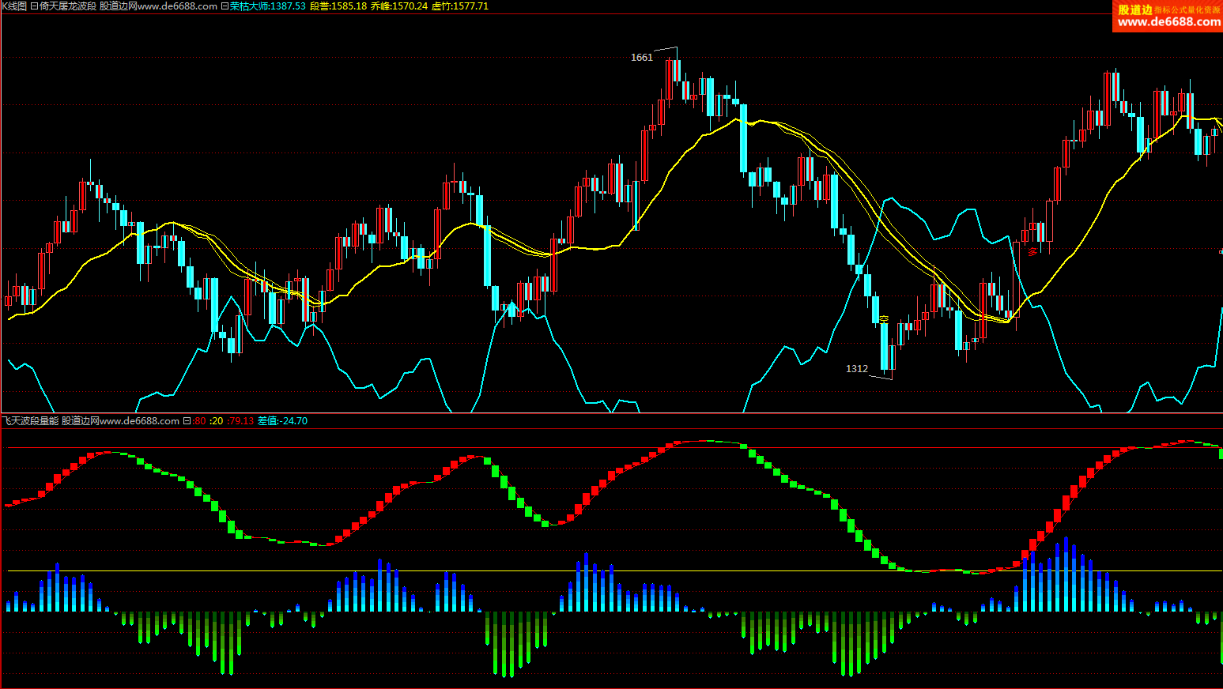Click the 1312 low price label
The width and height of the screenshot is (1223, 689).
[x=856, y=369]
